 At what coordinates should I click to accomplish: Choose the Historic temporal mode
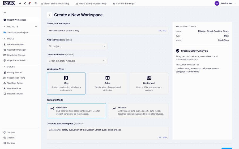point(139,111)
